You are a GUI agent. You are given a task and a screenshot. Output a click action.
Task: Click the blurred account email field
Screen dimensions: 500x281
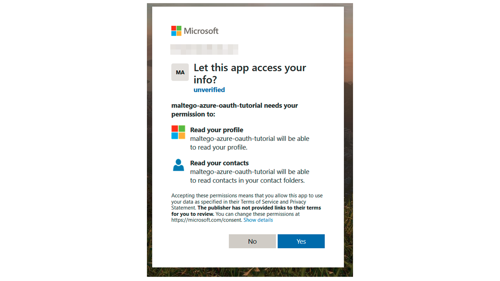point(204,50)
